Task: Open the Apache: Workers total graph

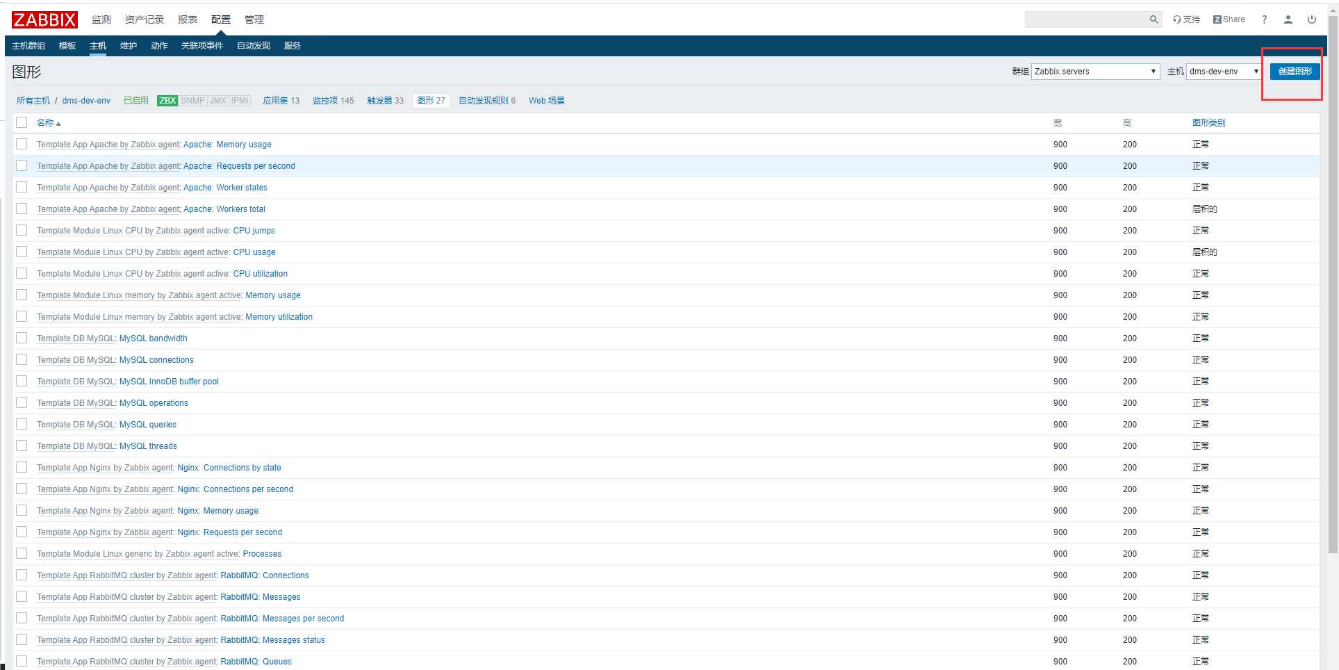Action: (x=224, y=209)
